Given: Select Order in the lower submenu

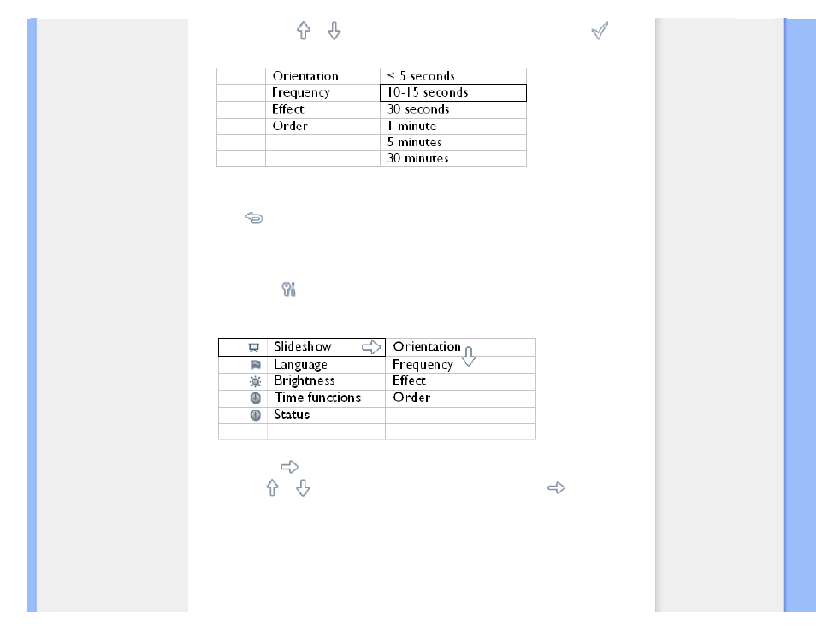Looking at the screenshot, I should [411, 398].
